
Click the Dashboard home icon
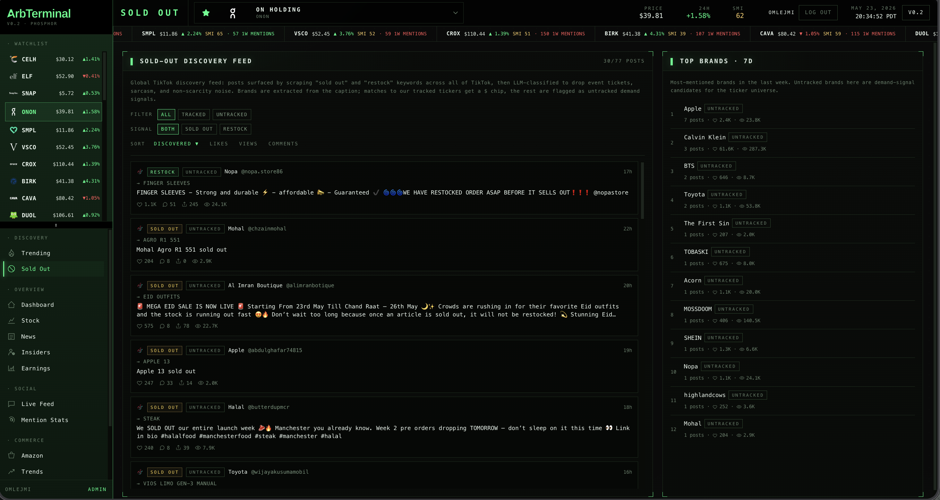click(x=11, y=305)
